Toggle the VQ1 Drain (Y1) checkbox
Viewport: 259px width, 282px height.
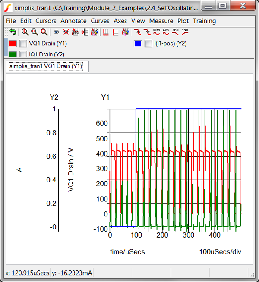point(23,44)
